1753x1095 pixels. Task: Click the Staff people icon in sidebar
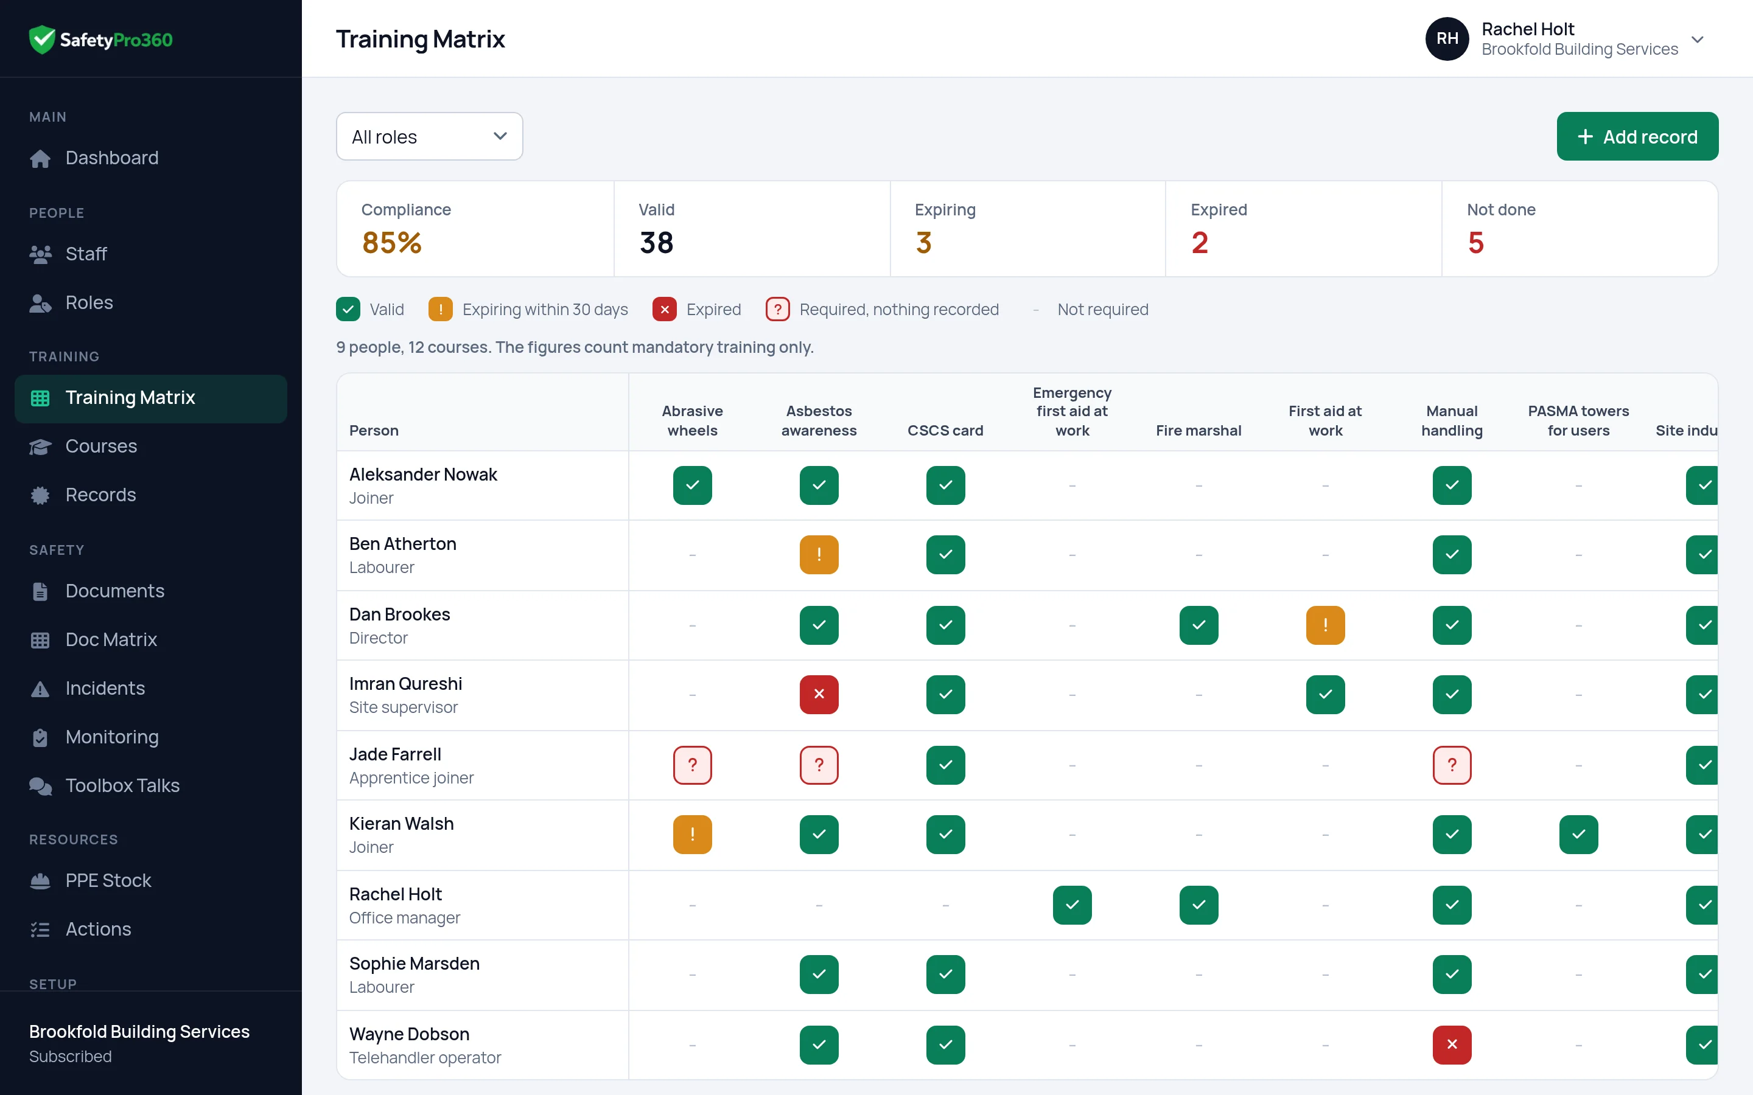[41, 254]
